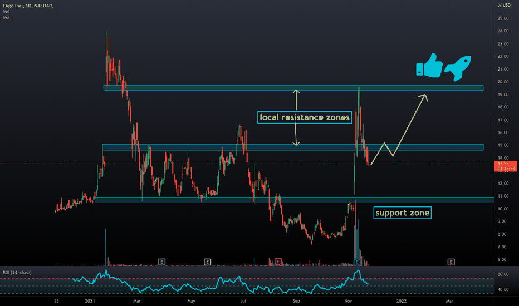The width and height of the screenshot is (519, 306).
Task: Select the zigzag projection arrow drawing
Action: tap(399, 130)
